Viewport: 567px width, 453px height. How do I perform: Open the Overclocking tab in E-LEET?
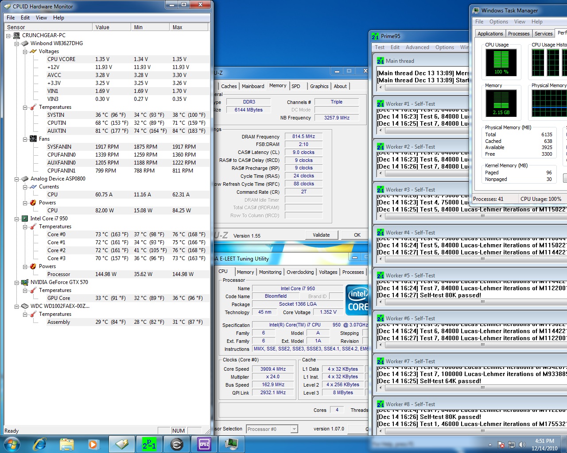300,272
